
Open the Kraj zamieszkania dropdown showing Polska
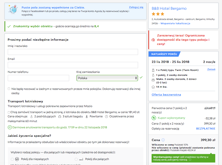tap(107, 78)
